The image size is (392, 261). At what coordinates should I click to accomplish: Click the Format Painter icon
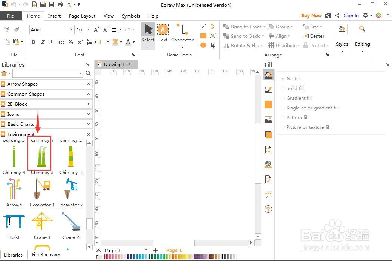17,29
